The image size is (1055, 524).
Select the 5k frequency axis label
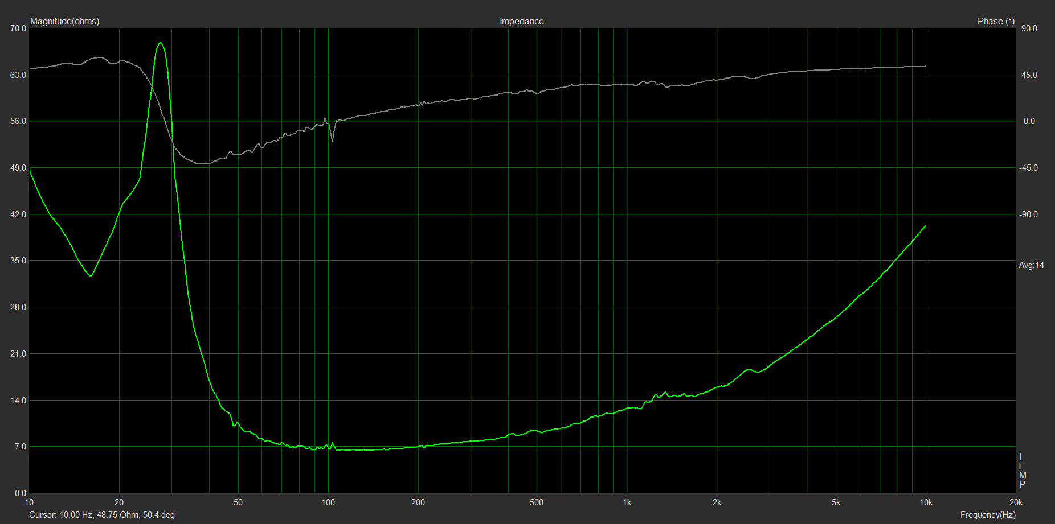tap(836, 502)
